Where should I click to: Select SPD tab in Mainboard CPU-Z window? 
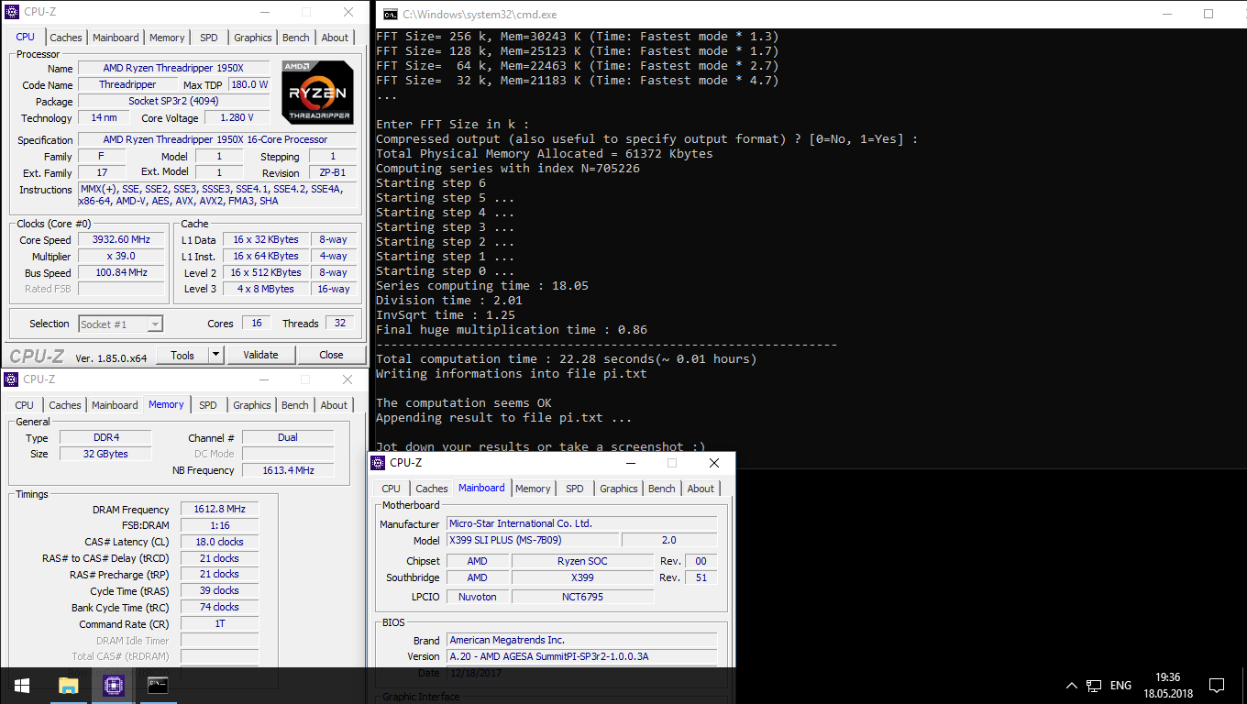(x=575, y=489)
